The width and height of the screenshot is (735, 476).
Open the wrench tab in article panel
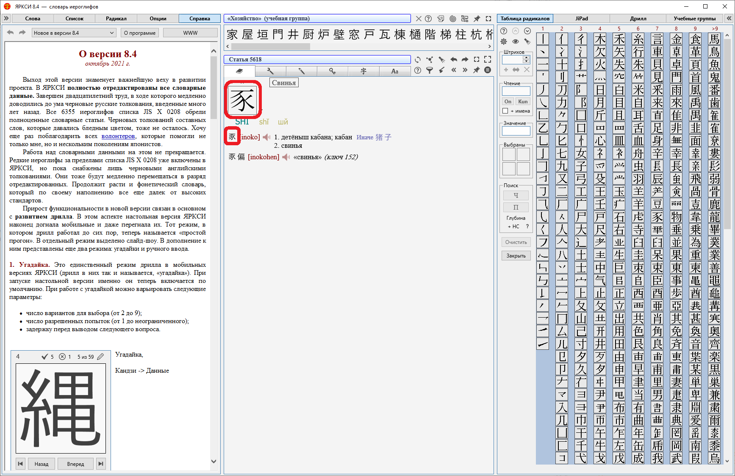click(270, 71)
